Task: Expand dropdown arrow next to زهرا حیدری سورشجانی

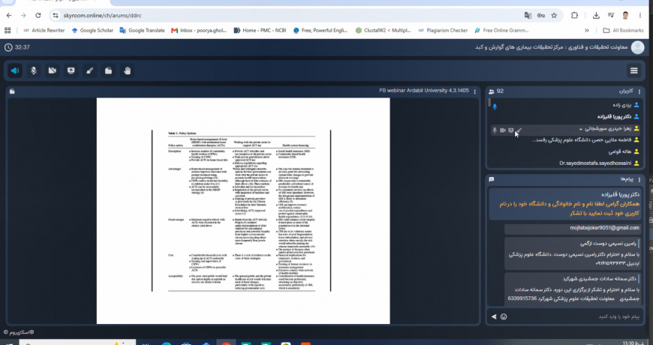Action: point(580,130)
